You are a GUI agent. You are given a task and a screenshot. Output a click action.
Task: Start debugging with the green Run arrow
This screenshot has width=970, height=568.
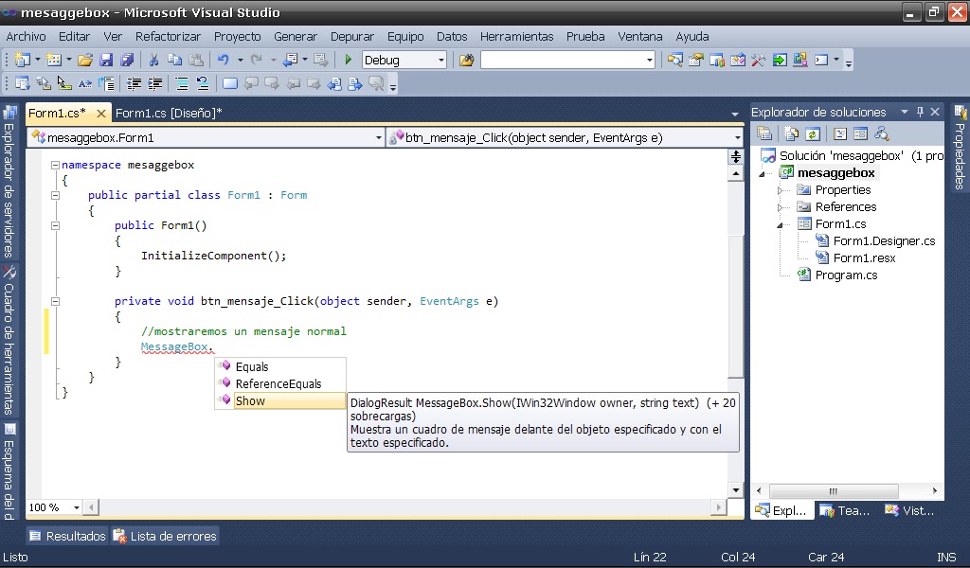[348, 60]
